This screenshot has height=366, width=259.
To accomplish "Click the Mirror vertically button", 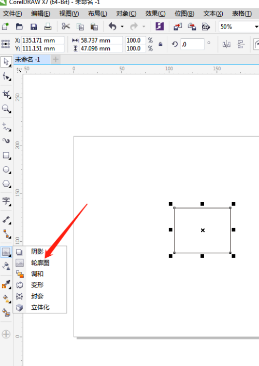I will [241, 44].
